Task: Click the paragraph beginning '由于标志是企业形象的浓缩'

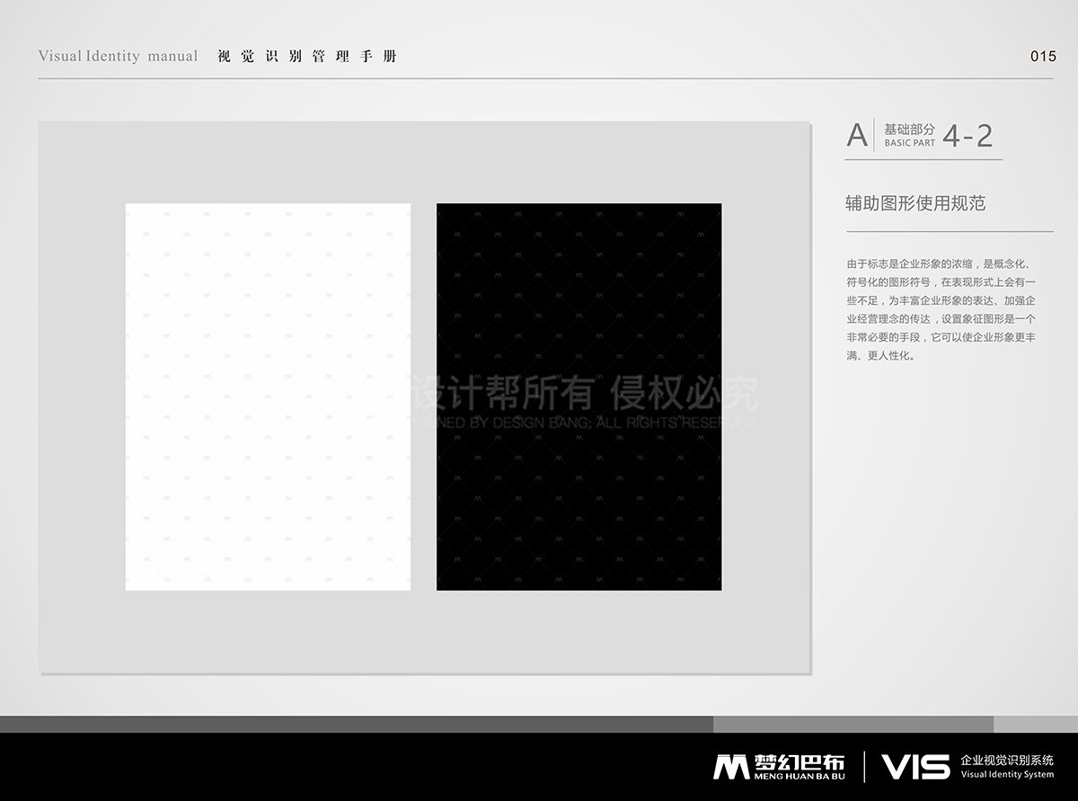Action: point(941,309)
